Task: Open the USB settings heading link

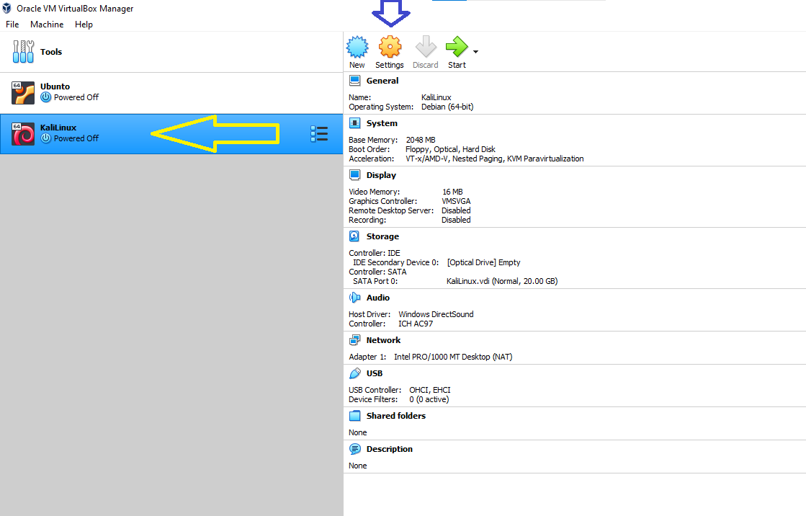Action: 375,373
